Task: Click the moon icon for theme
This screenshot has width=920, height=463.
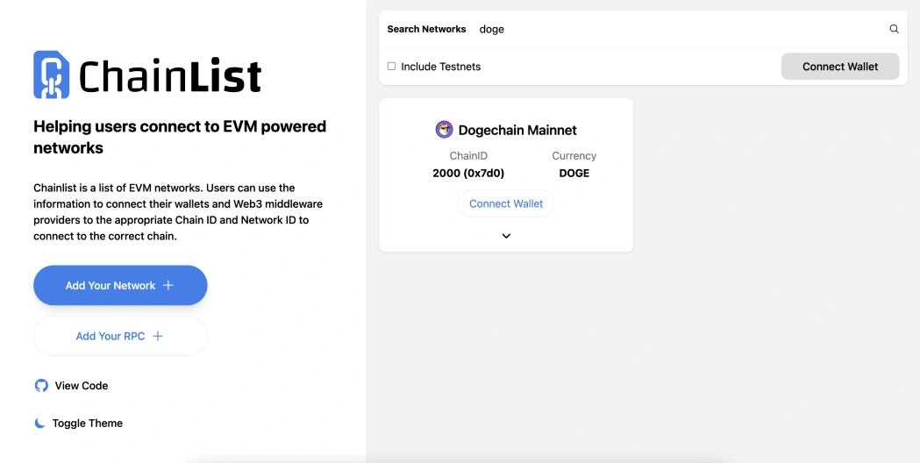Action: coord(39,424)
